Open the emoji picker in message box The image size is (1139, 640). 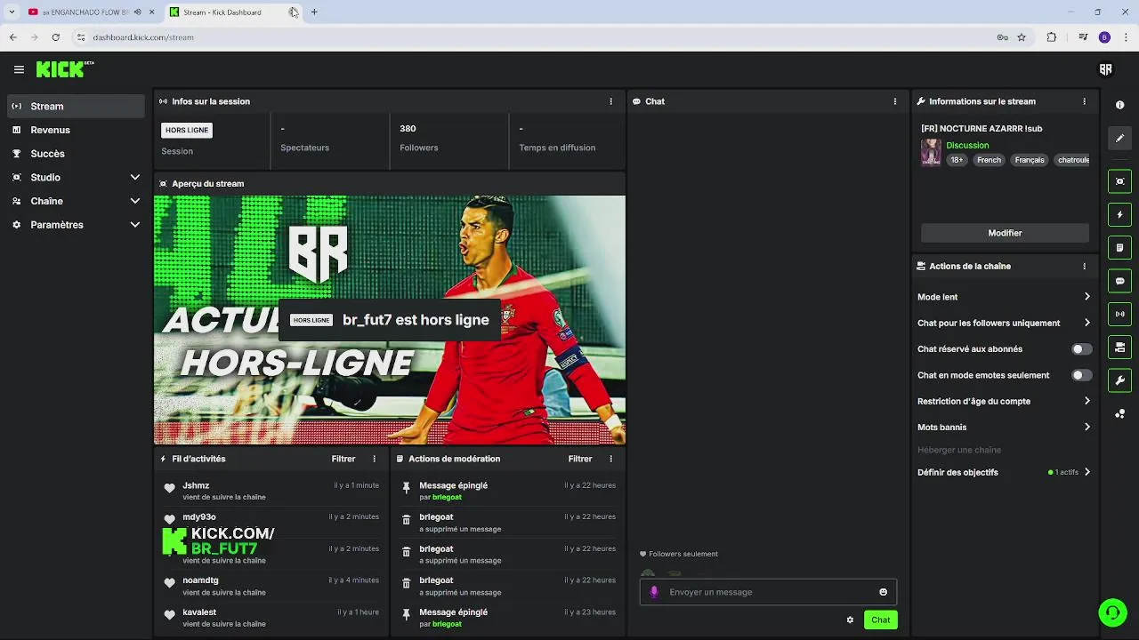click(883, 592)
